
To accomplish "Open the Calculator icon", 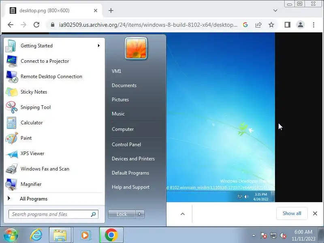I will pyautogui.click(x=11, y=123).
